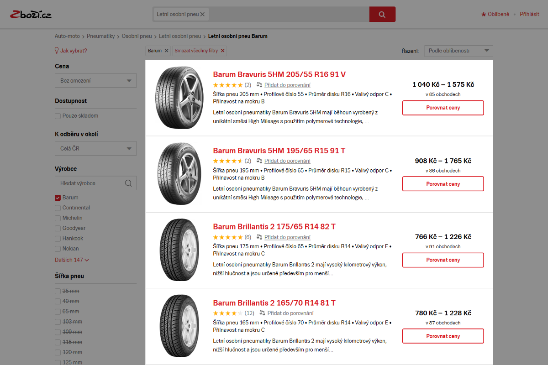
Task: Open 'Barum Bravuris 5HM 195/65 R15 91 T' title
Action: pos(279,151)
